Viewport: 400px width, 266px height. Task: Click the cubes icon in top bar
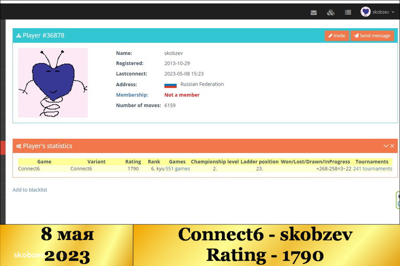pos(331,12)
